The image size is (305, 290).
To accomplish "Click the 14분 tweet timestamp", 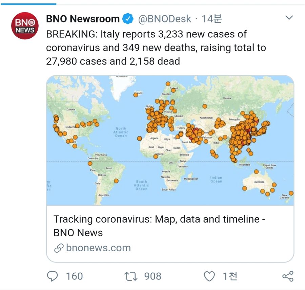I will coord(212,19).
